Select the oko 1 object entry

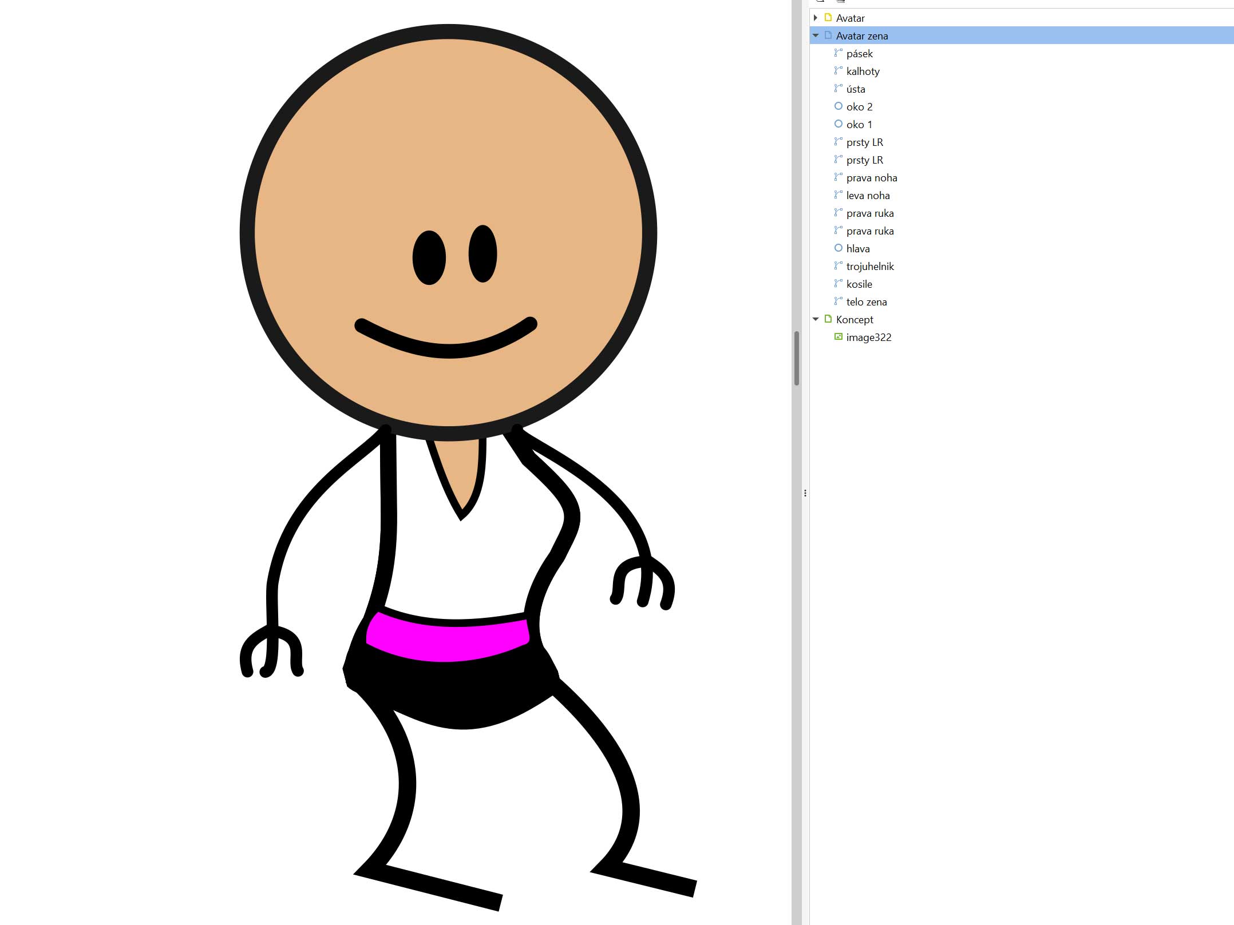(859, 125)
